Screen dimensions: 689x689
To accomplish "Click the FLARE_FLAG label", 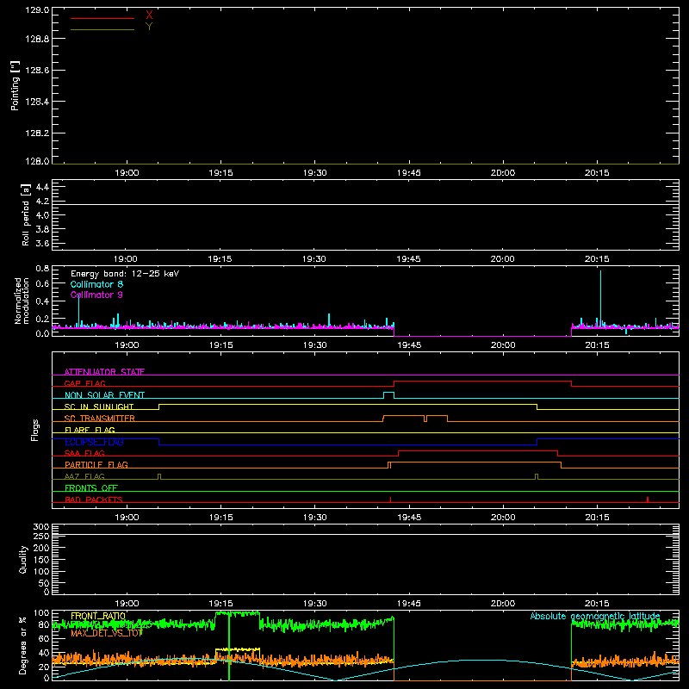I will click(x=90, y=430).
